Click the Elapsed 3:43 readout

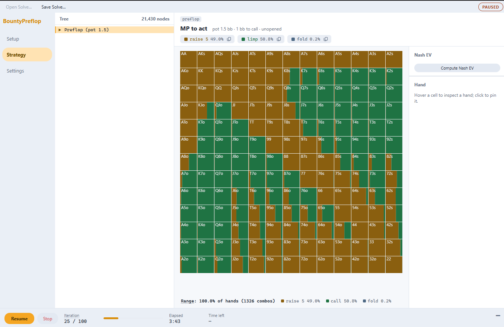(176, 318)
